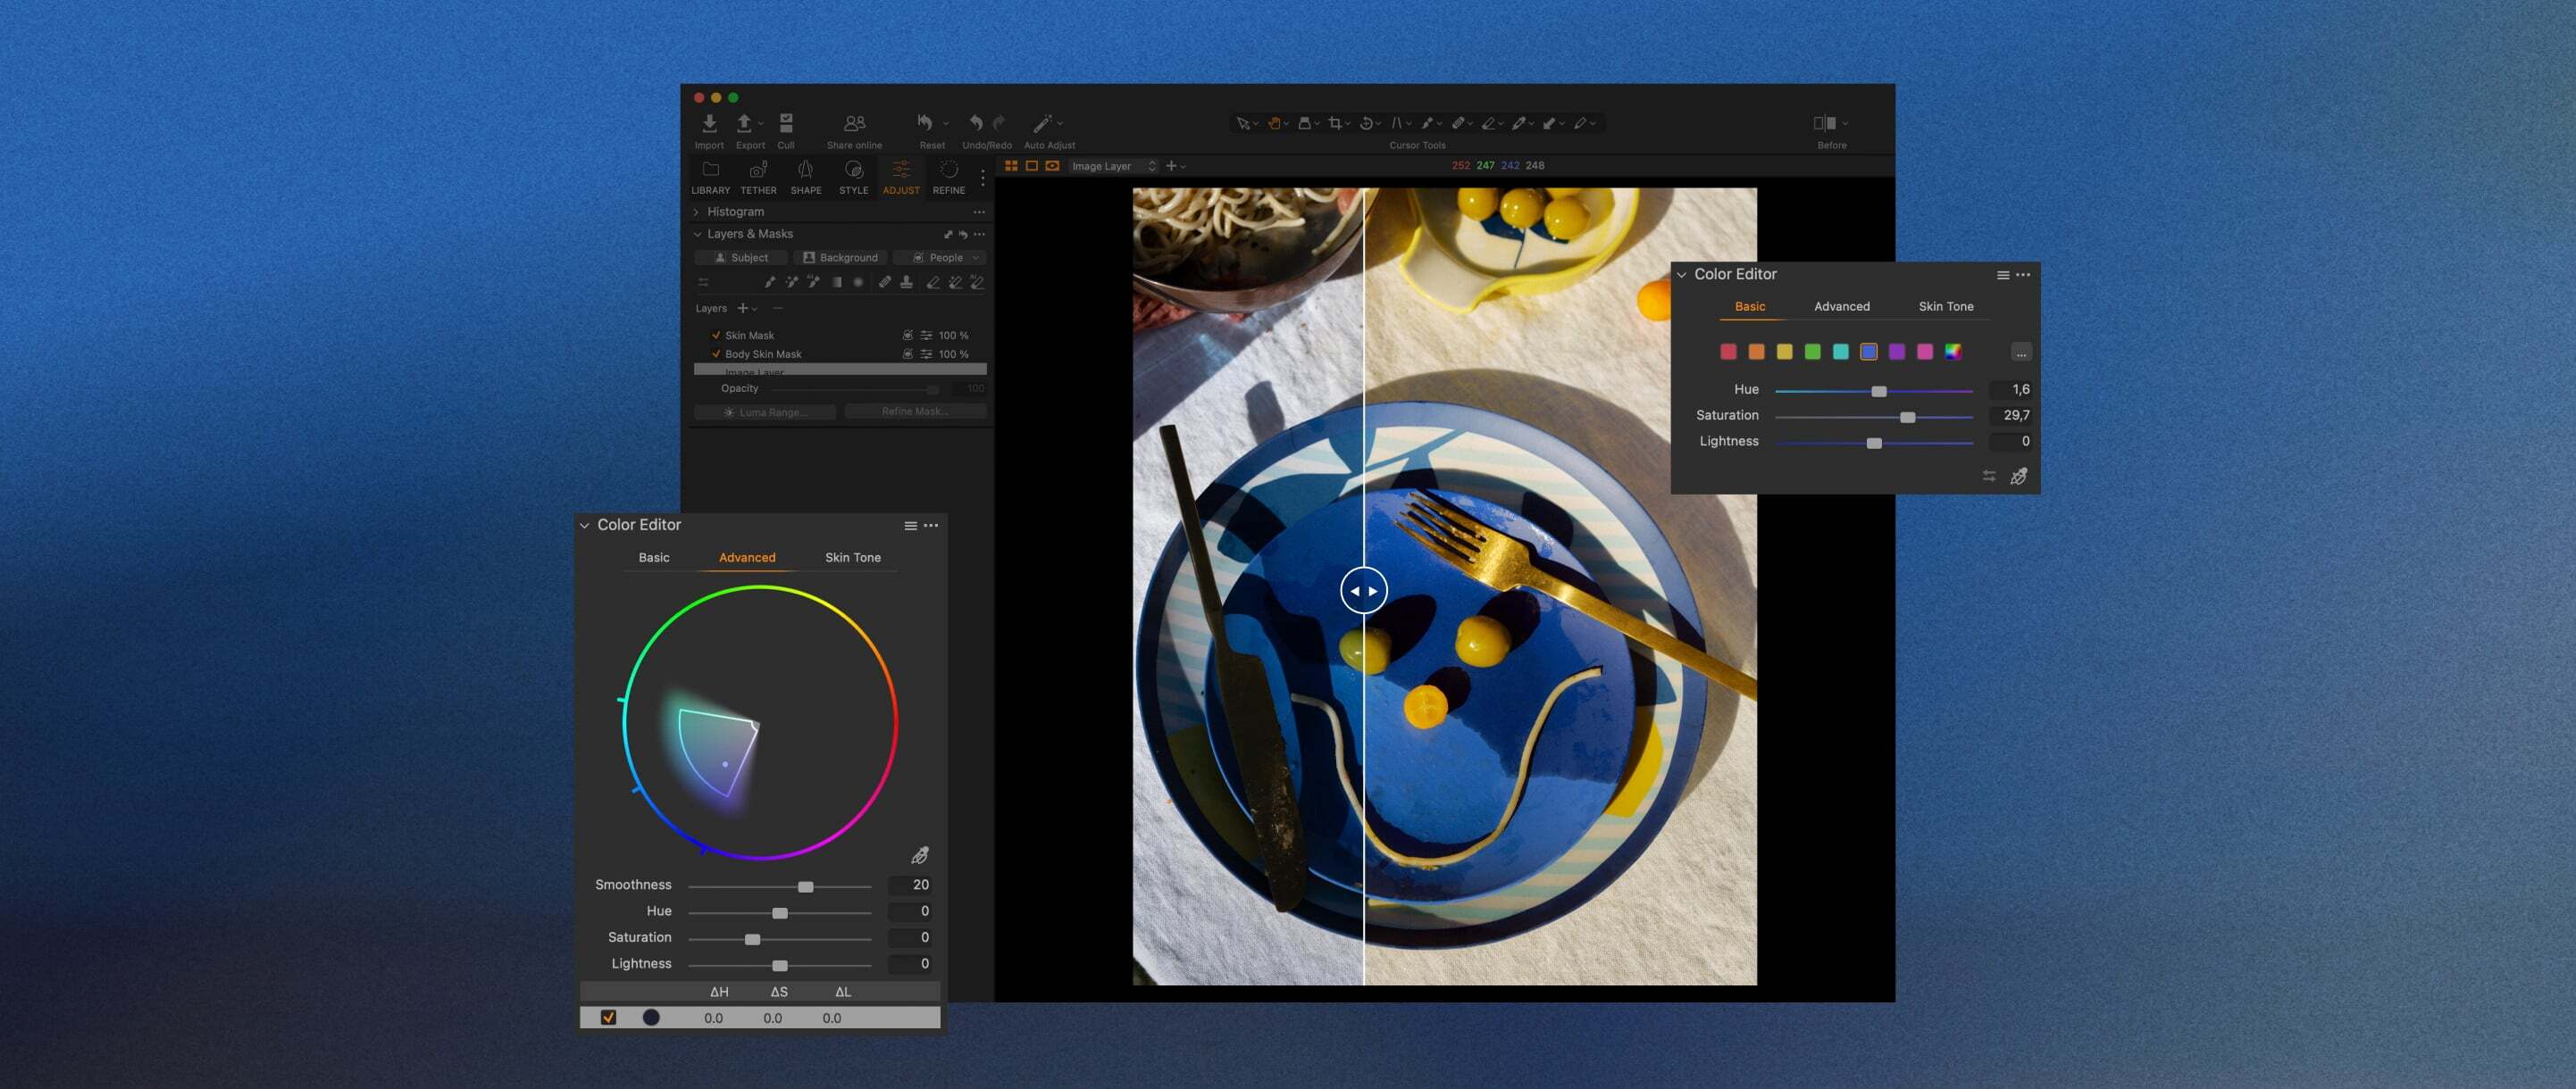This screenshot has width=2576, height=1089.
Task: Uncheck the Body Skin Mask layer checkbox
Action: coord(716,354)
